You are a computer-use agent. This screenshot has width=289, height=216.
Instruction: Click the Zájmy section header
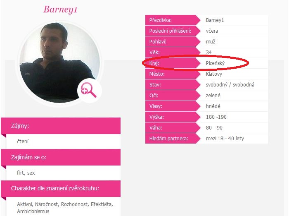click(61, 126)
